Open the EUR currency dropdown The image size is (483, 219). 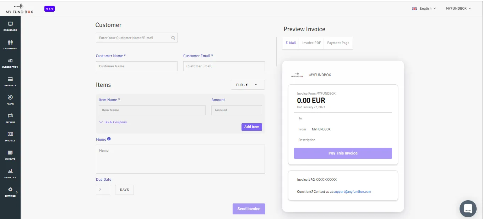[248, 85]
